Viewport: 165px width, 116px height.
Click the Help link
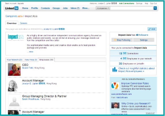click(146, 3)
